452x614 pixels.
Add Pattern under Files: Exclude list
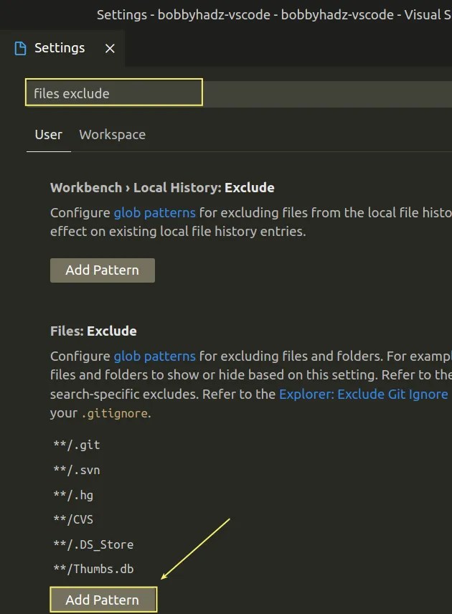click(103, 600)
